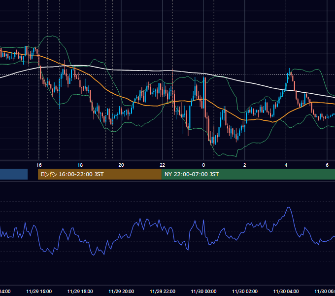Click the blue session bar before London
The width and height of the screenshot is (335, 296).
click(x=14, y=174)
